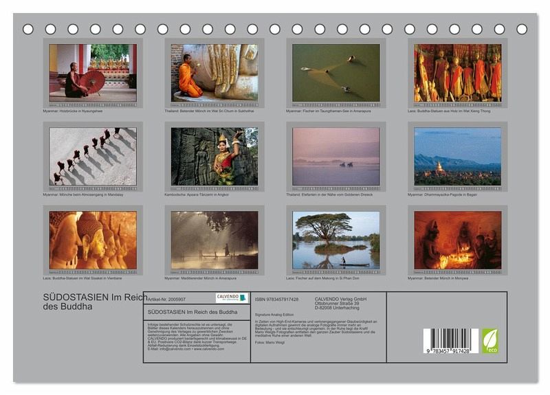Click the CALVENDO logo badge
Screen dimensions: 550x395
pyautogui.click(x=231, y=298)
